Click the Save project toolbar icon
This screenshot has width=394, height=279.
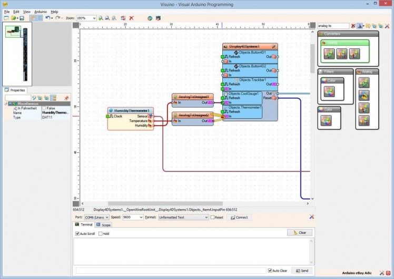pyautogui.click(x=22, y=18)
